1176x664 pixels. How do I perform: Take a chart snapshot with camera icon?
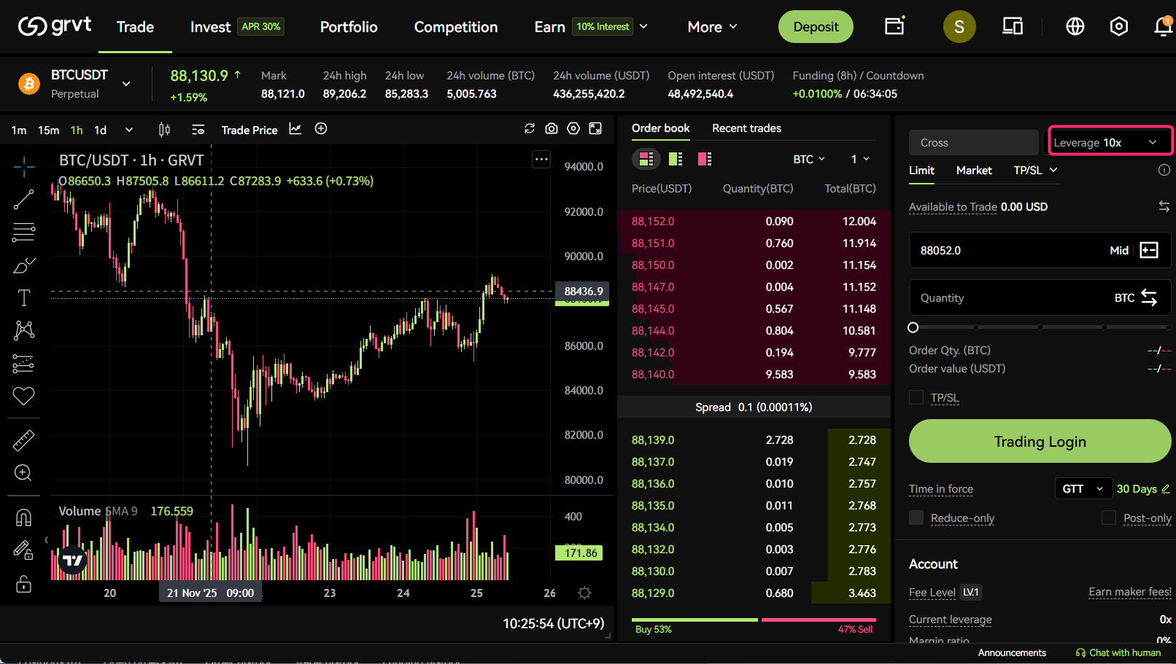tap(552, 129)
